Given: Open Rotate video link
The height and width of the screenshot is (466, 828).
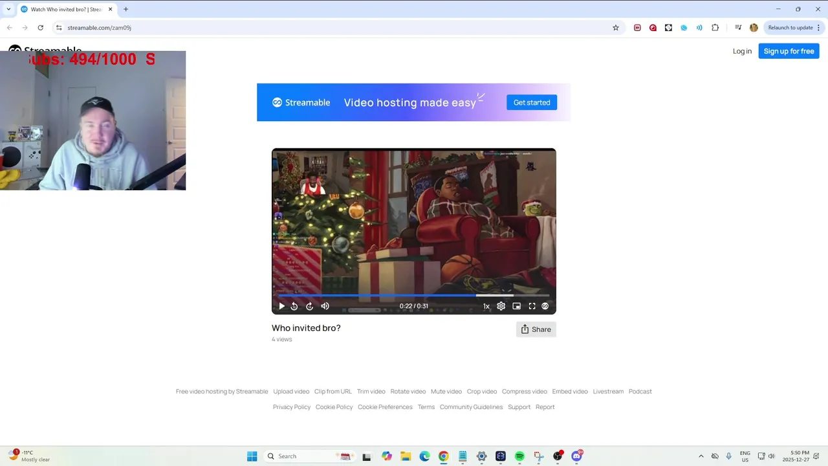Looking at the screenshot, I should coord(408,392).
